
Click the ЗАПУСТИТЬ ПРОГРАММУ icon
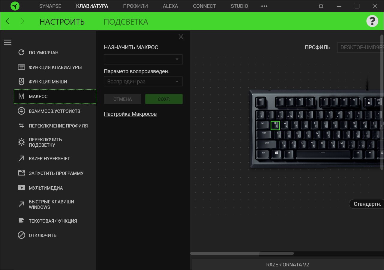tap(21, 173)
